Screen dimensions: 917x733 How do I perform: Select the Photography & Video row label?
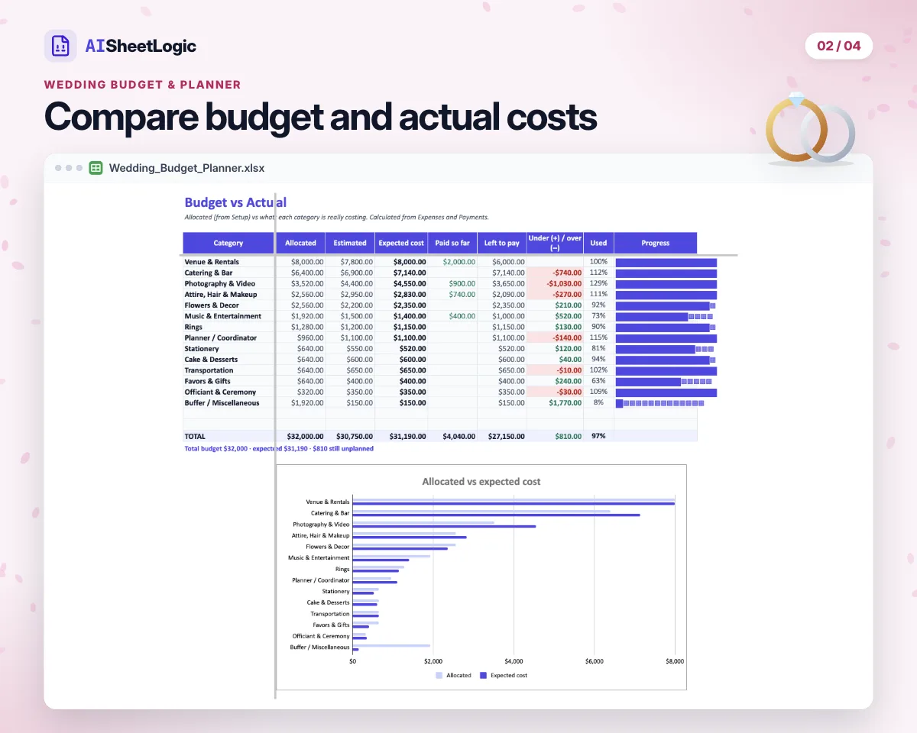pos(220,283)
